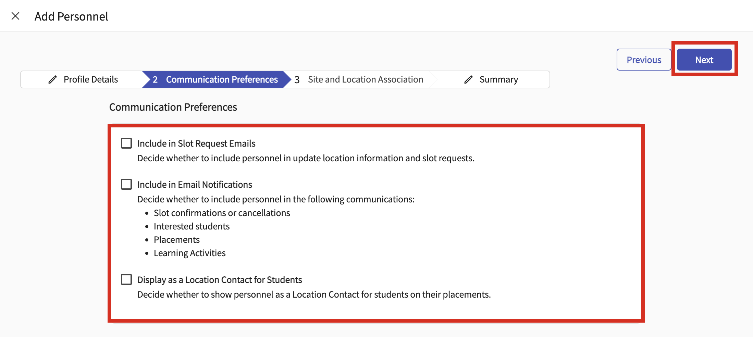Click the step number 3 indicator
This screenshot has width=753, height=337.
297,80
